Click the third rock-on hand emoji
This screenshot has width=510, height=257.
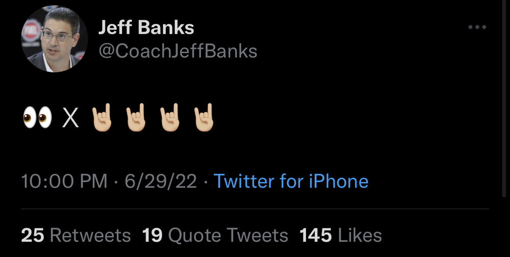pyautogui.click(x=170, y=118)
